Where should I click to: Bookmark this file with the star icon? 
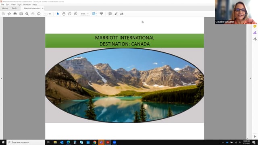[9, 14]
